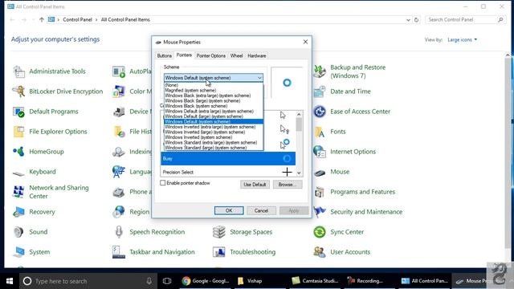
Task: Choose Windows Standard (extra large) scheme
Action: tap(214, 143)
